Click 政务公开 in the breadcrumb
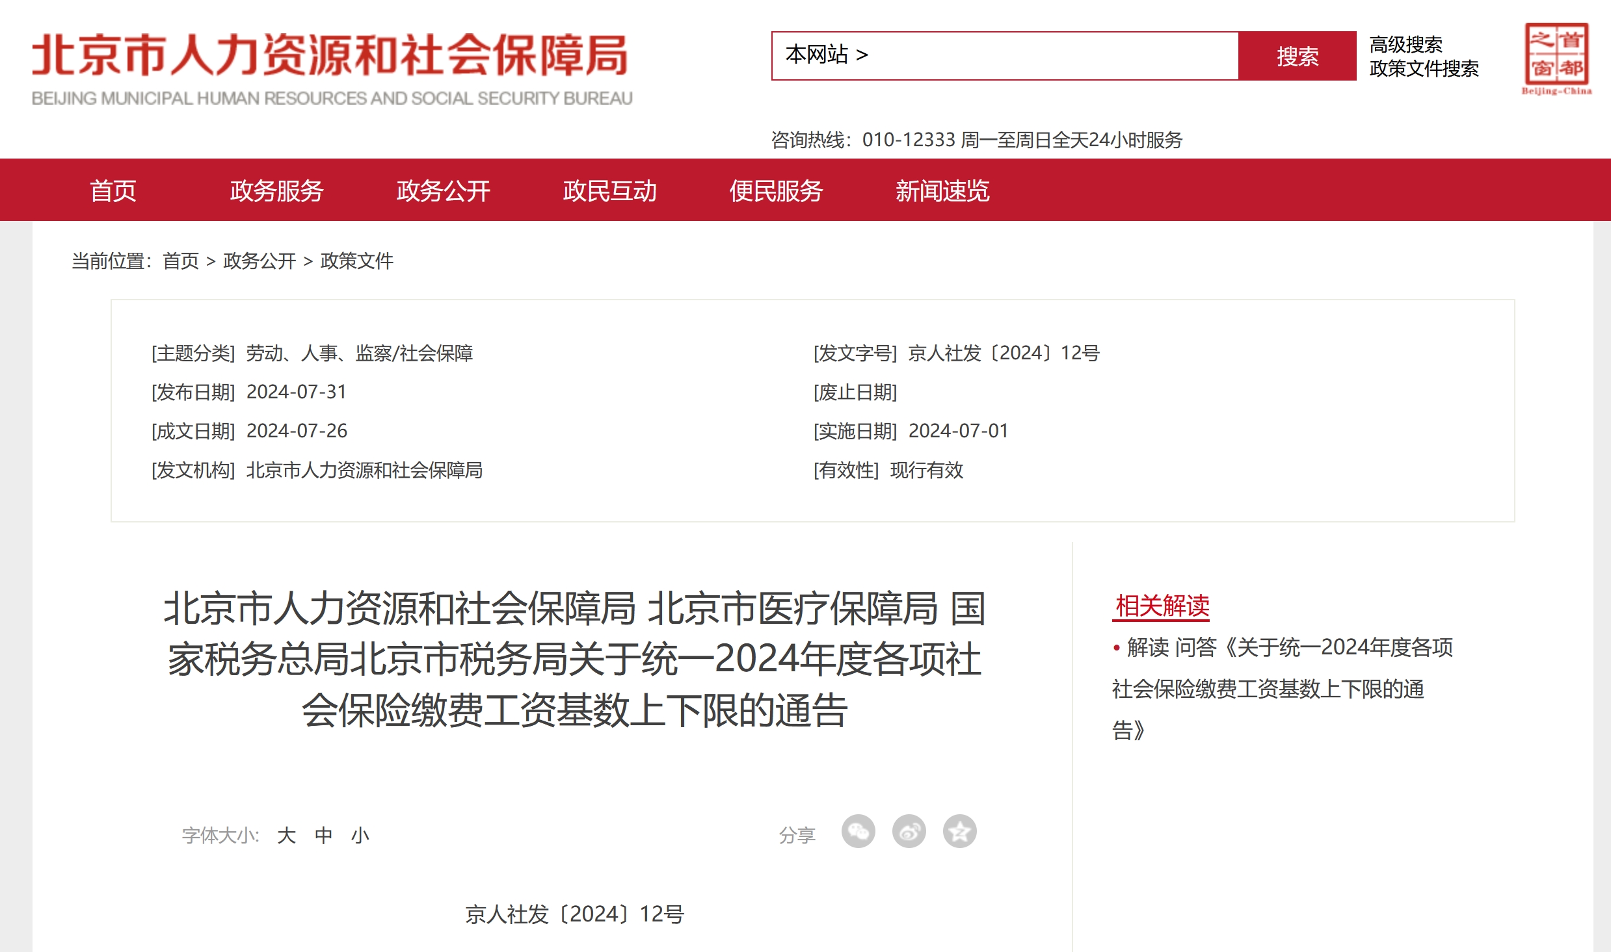Image resolution: width=1611 pixels, height=952 pixels. pyautogui.click(x=260, y=261)
